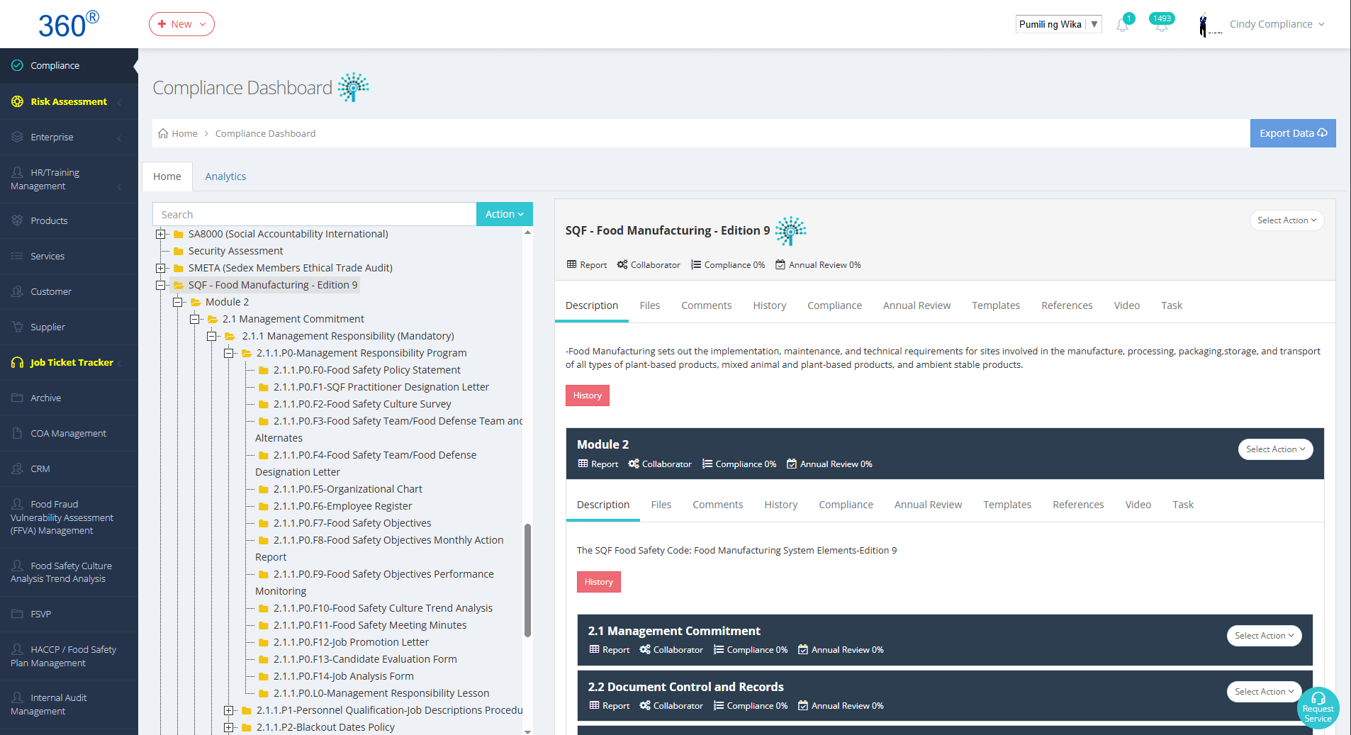Open Report for 2.1 Management Commitment

tap(610, 649)
